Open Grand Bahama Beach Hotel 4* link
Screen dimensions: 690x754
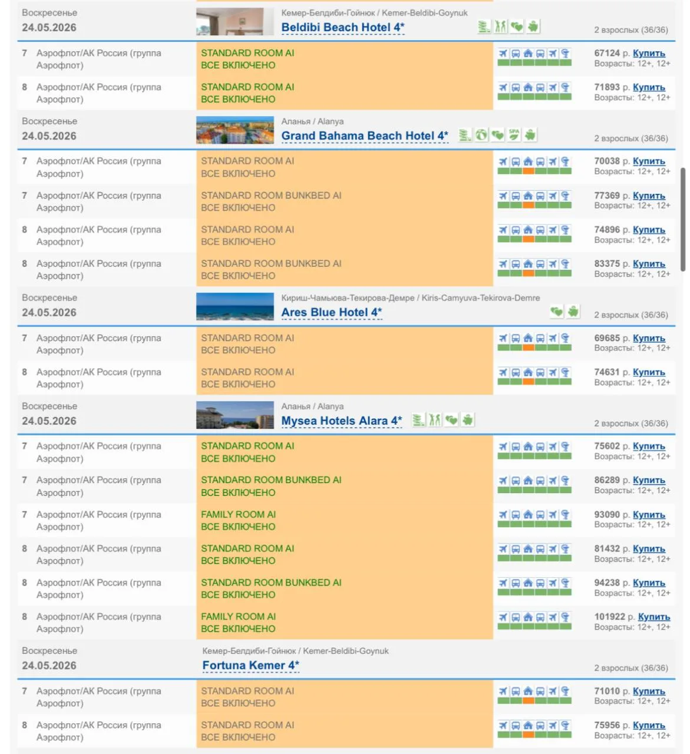[364, 136]
